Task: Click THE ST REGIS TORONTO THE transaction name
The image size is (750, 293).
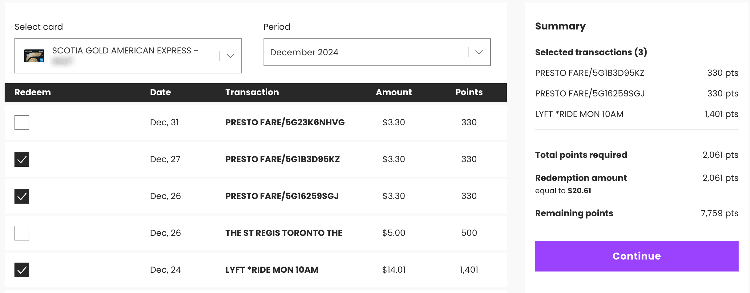Action: [284, 233]
